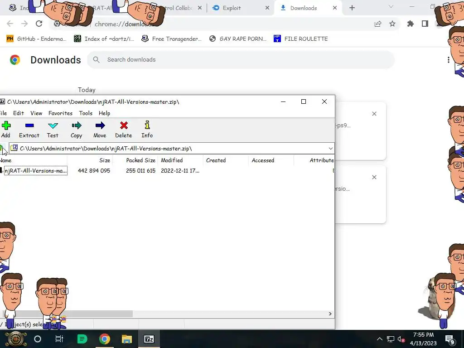Click 7-Zip taskbar icon

(x=149, y=339)
